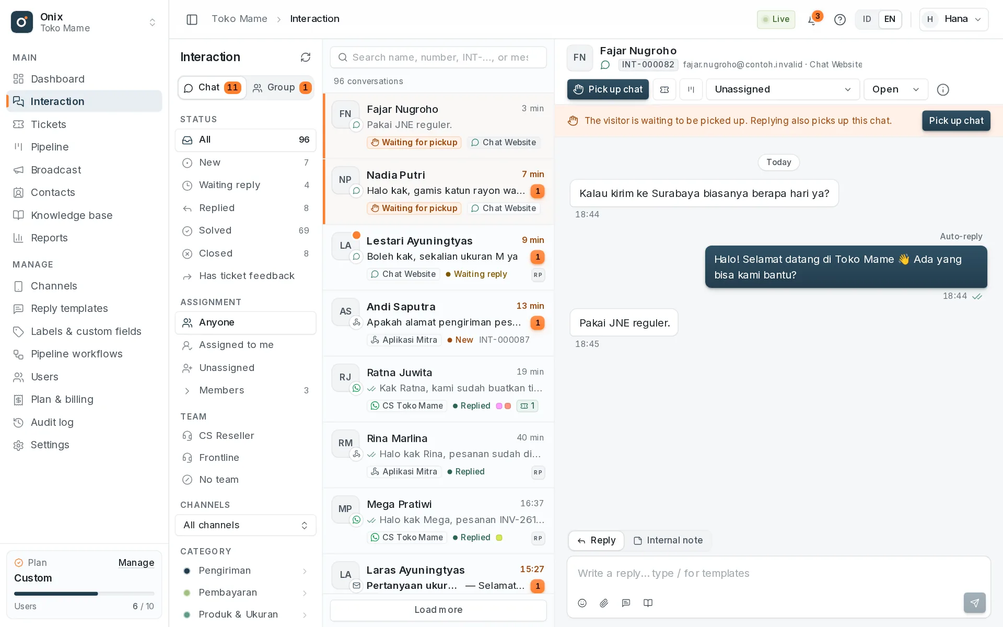Switch to Internal note tab
Image resolution: width=1003 pixels, height=627 pixels.
point(668,540)
